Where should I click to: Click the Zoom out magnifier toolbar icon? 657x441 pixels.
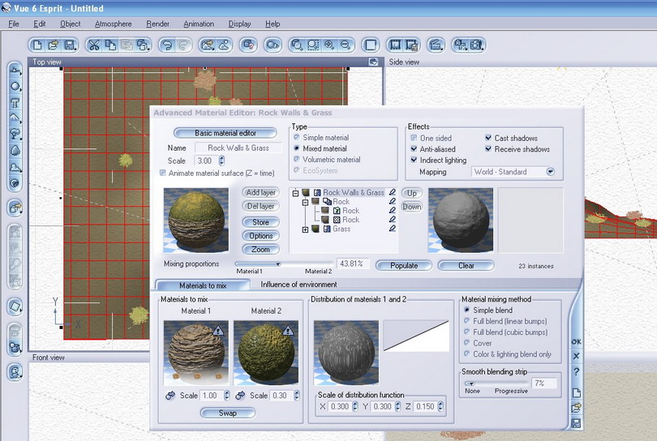pos(346,45)
